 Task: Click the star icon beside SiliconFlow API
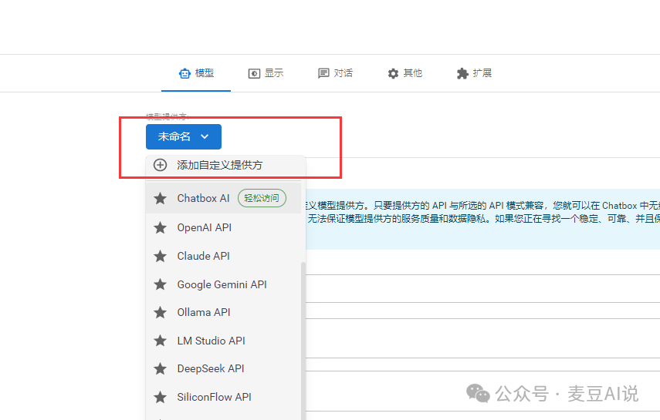click(160, 397)
